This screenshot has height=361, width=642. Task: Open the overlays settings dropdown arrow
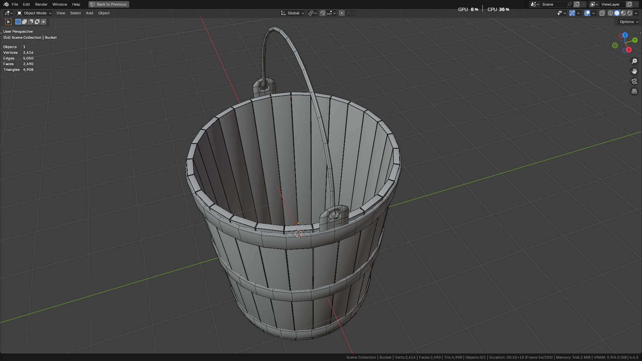click(594, 13)
